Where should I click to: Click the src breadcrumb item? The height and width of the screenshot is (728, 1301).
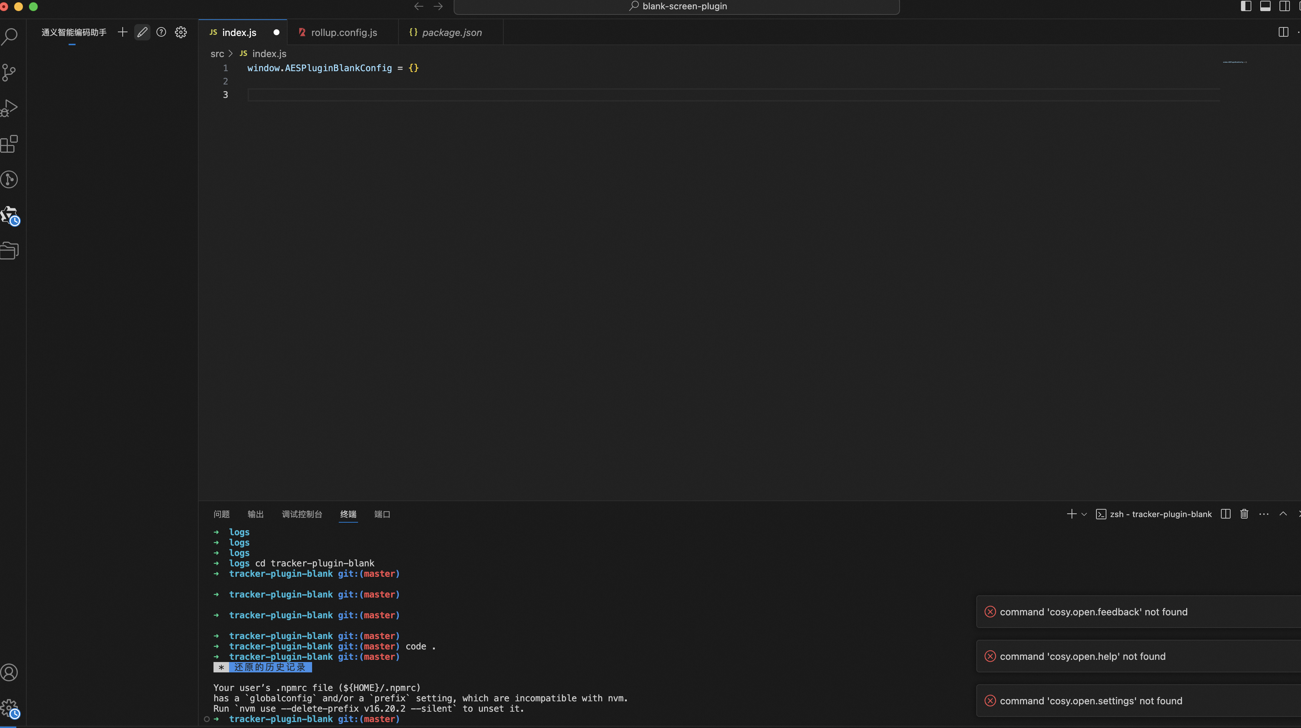coord(217,53)
